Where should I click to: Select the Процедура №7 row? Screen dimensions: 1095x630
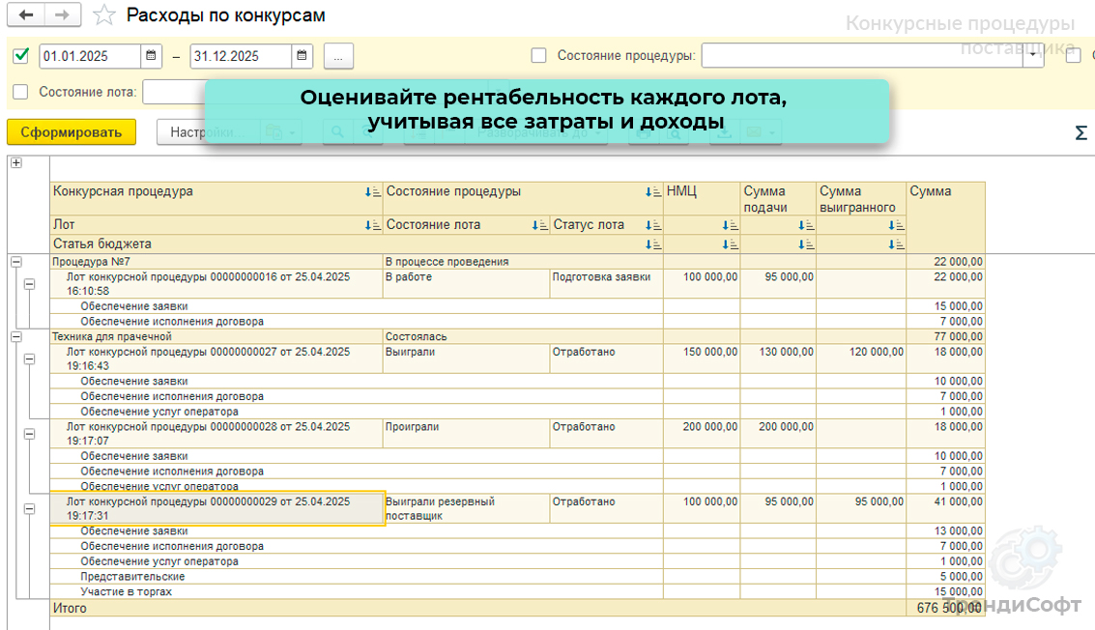point(517,262)
